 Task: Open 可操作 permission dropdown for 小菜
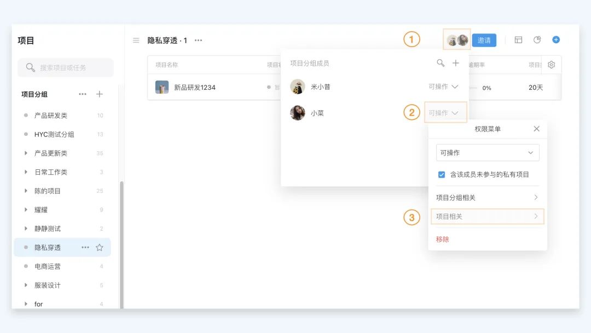(x=444, y=113)
